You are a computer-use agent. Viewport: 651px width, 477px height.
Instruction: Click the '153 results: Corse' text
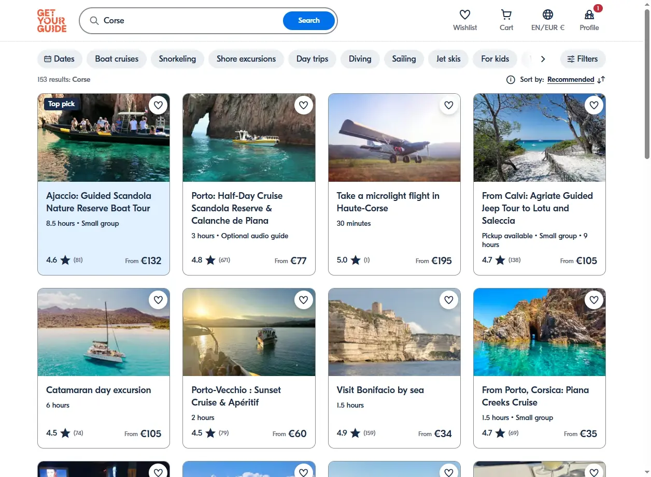(64, 79)
